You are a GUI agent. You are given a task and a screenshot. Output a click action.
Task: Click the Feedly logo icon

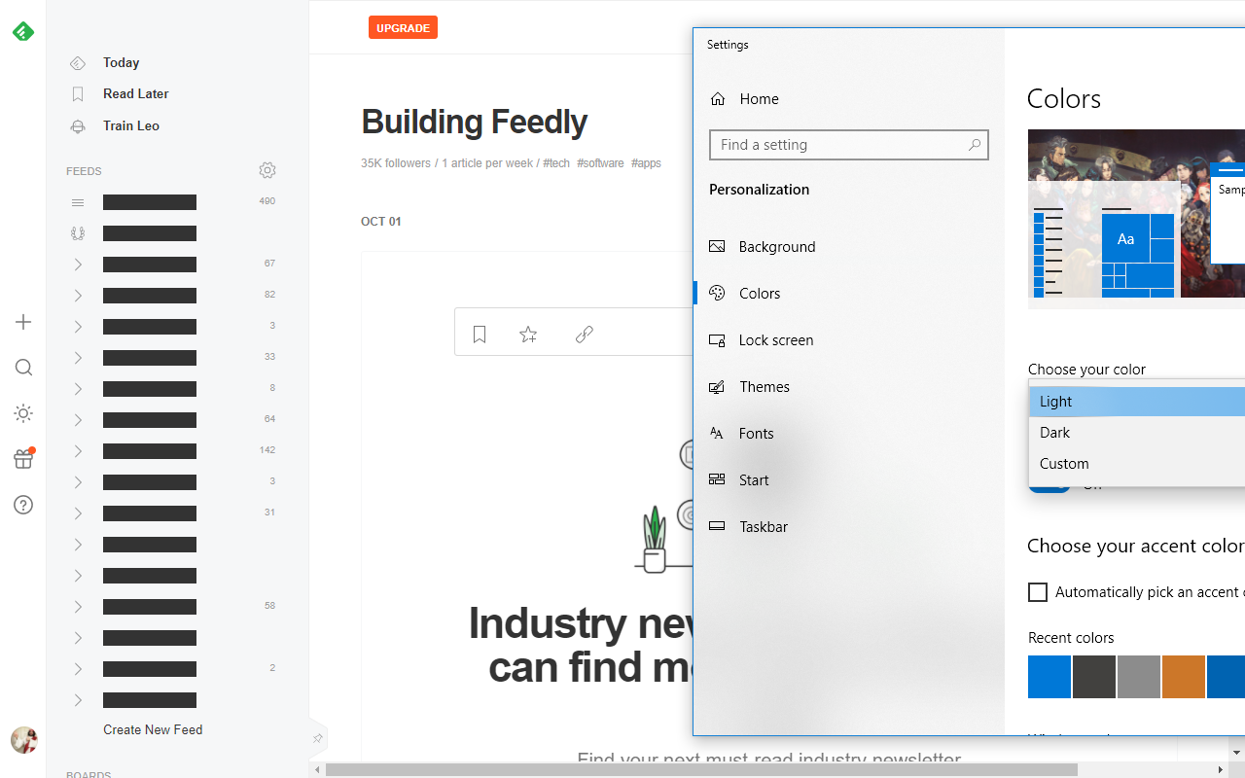(23, 31)
